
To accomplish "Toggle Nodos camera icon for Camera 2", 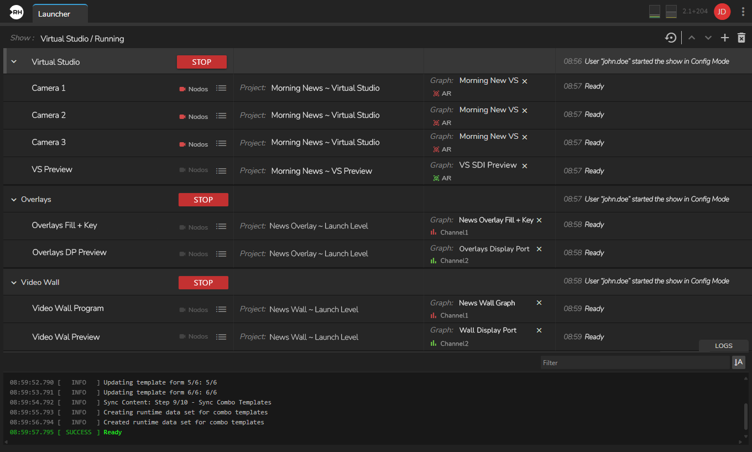I will [182, 117].
